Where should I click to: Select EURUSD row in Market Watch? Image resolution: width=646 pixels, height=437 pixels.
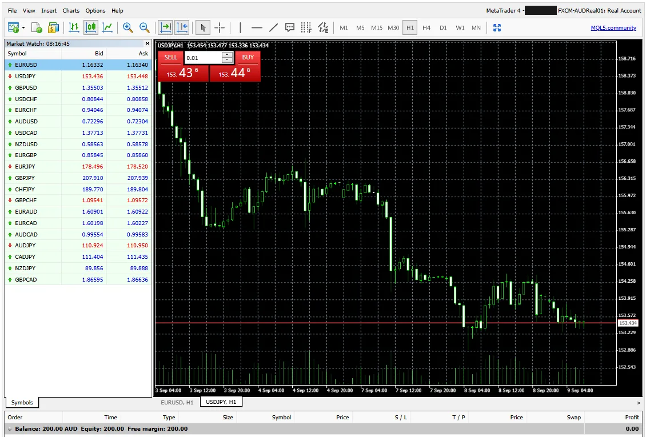[78, 65]
